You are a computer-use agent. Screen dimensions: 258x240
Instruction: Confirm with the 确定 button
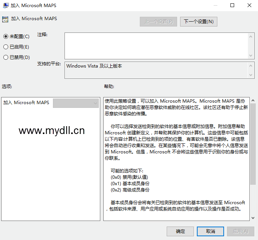pos(180,231)
